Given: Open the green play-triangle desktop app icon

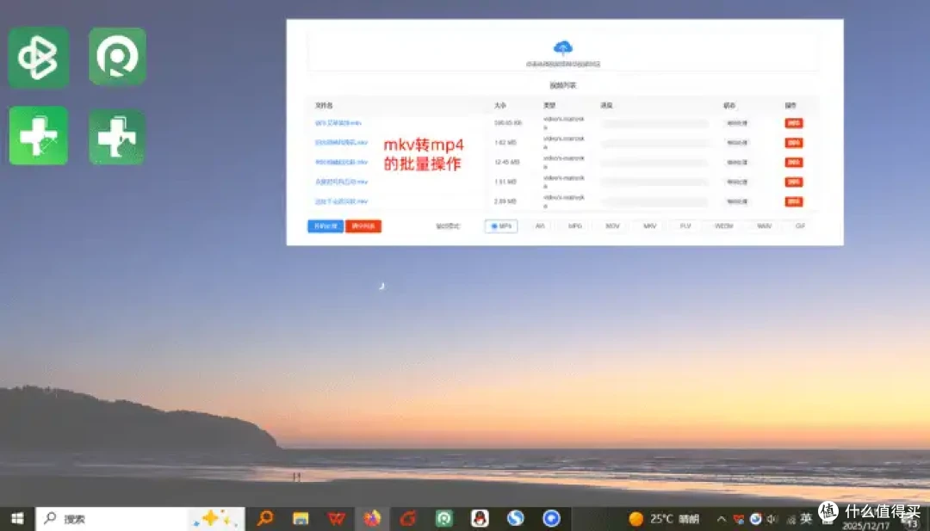Looking at the screenshot, I should [39, 57].
